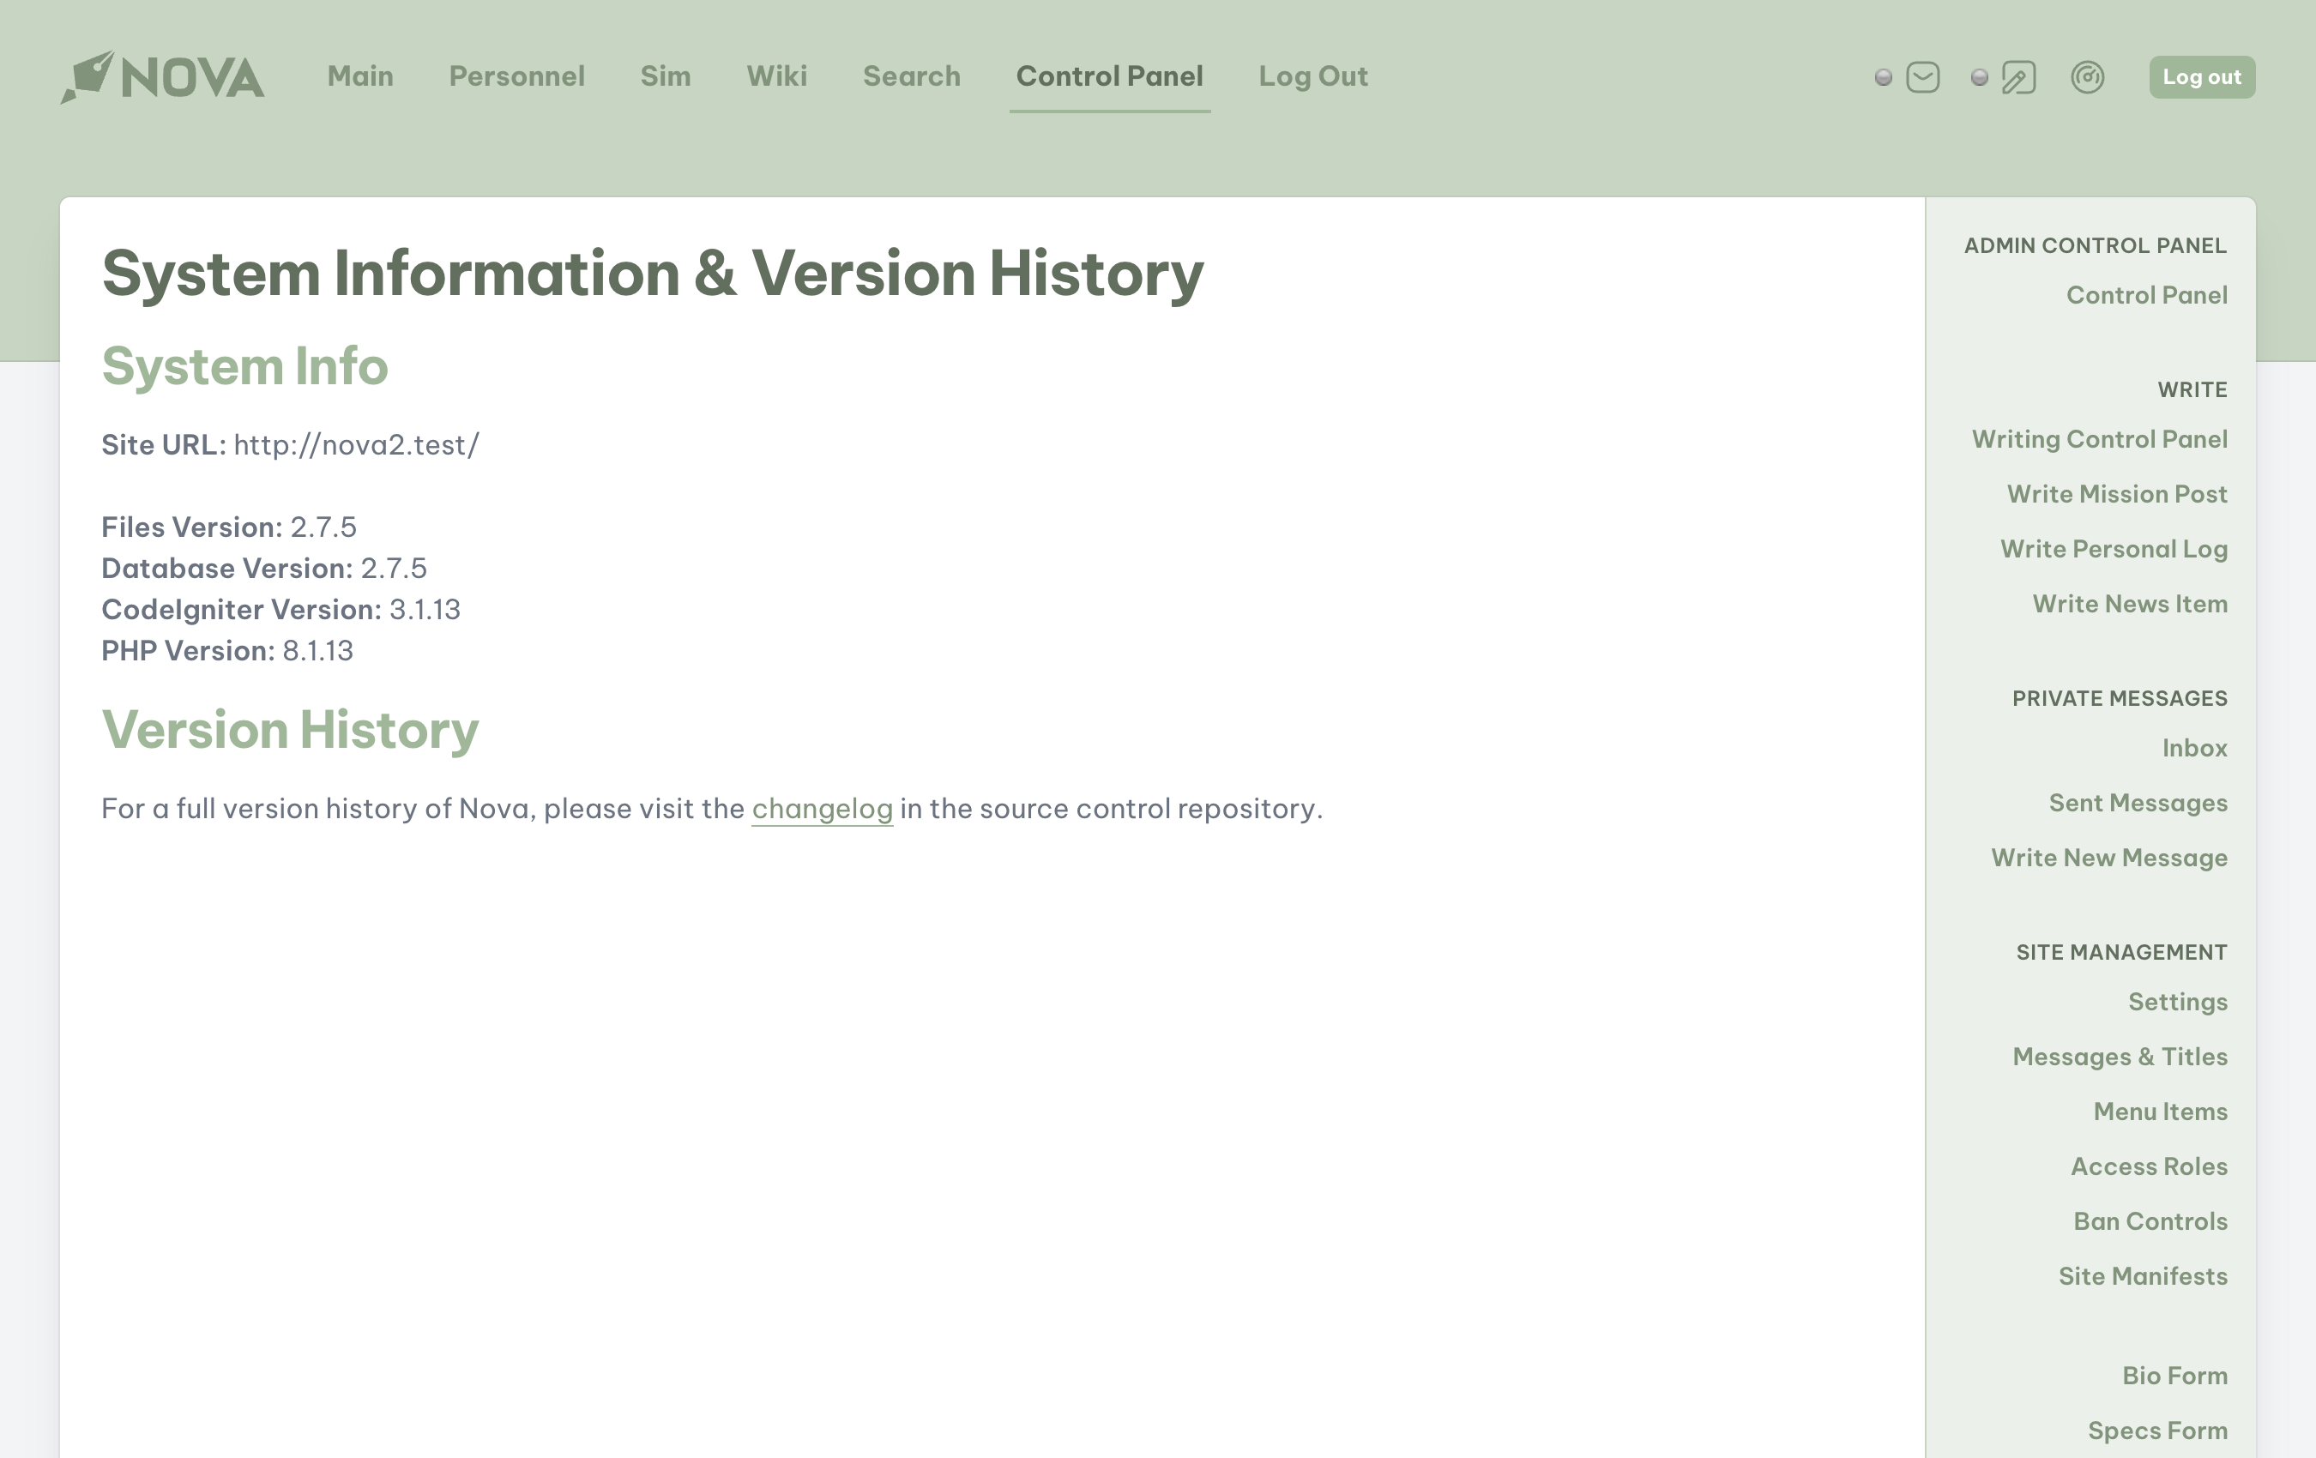Expand Site Manifests sidebar entry
Viewport: 2316px width, 1458px height.
point(2144,1275)
